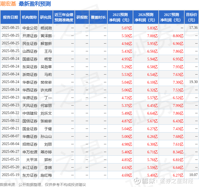Click the 2025预测净利润 column header

coord(120,17)
